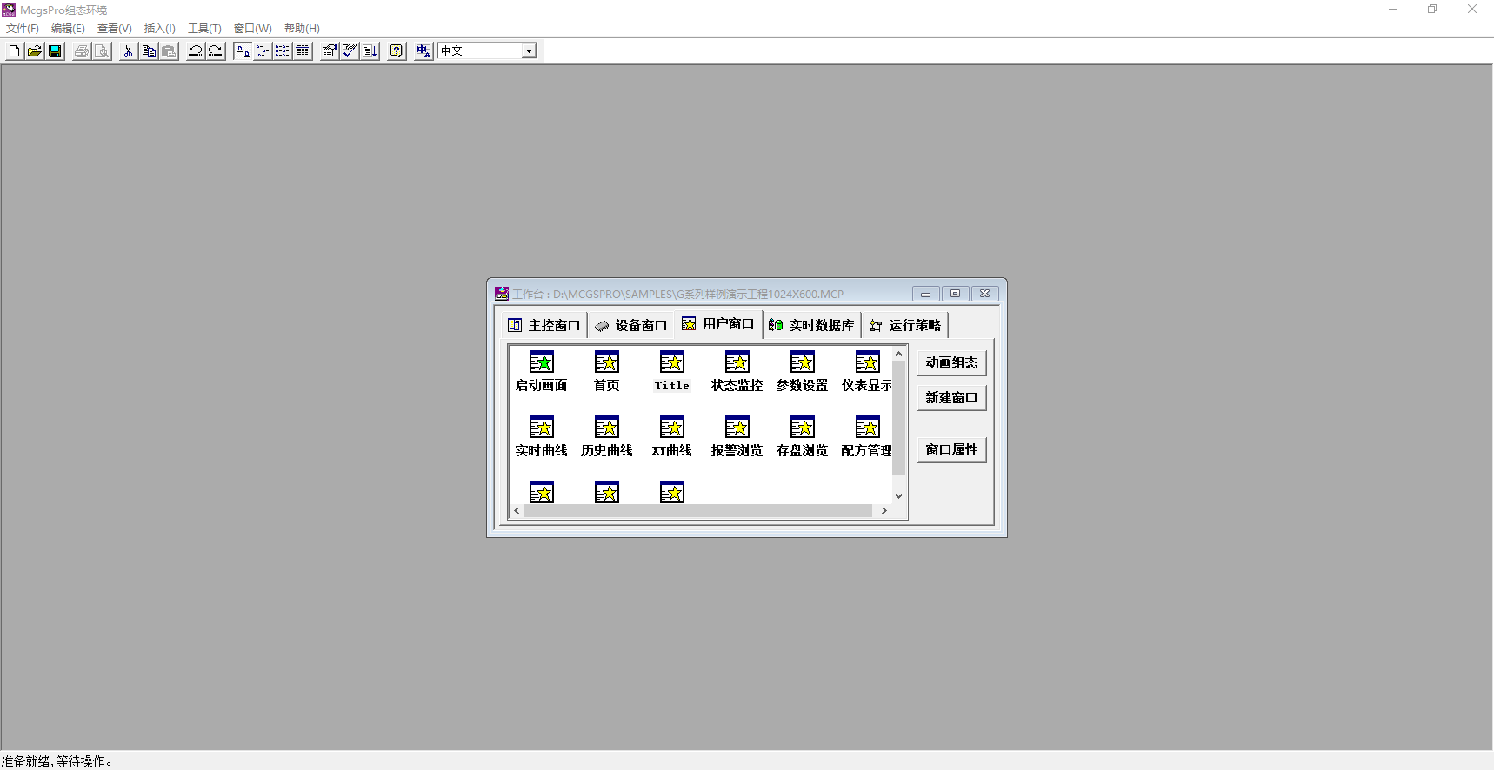Click the Help question mark icon

[x=397, y=51]
